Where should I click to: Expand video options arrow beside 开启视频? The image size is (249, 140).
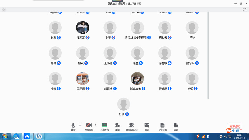[x=95, y=125]
